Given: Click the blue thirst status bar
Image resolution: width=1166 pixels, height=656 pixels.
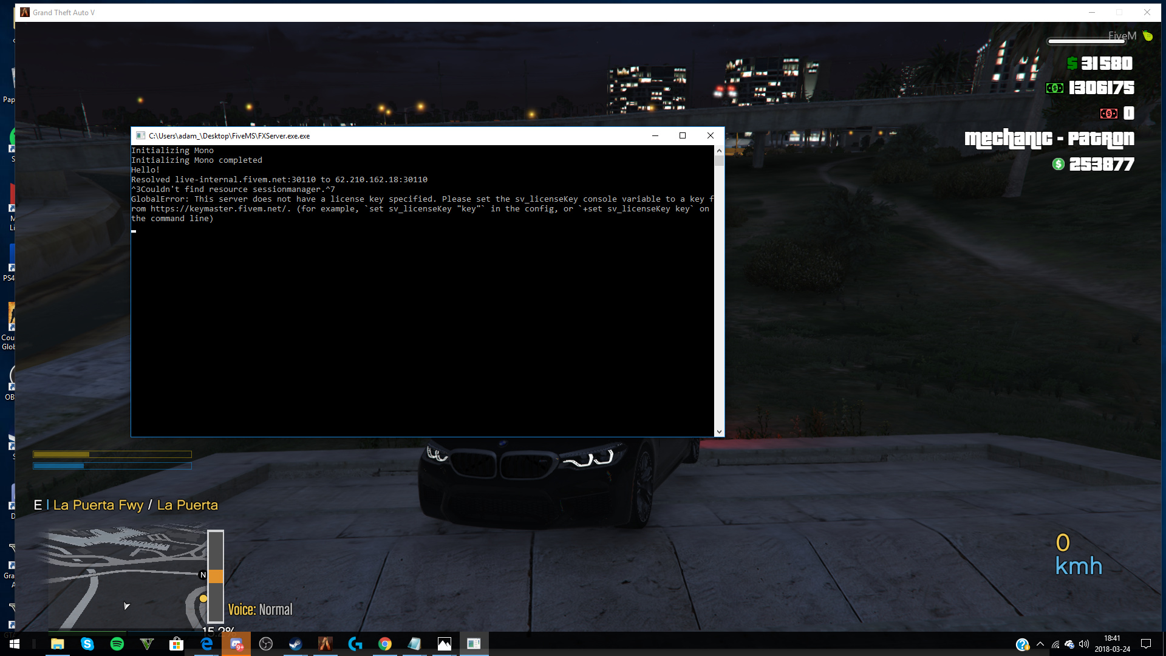Looking at the screenshot, I should [112, 466].
